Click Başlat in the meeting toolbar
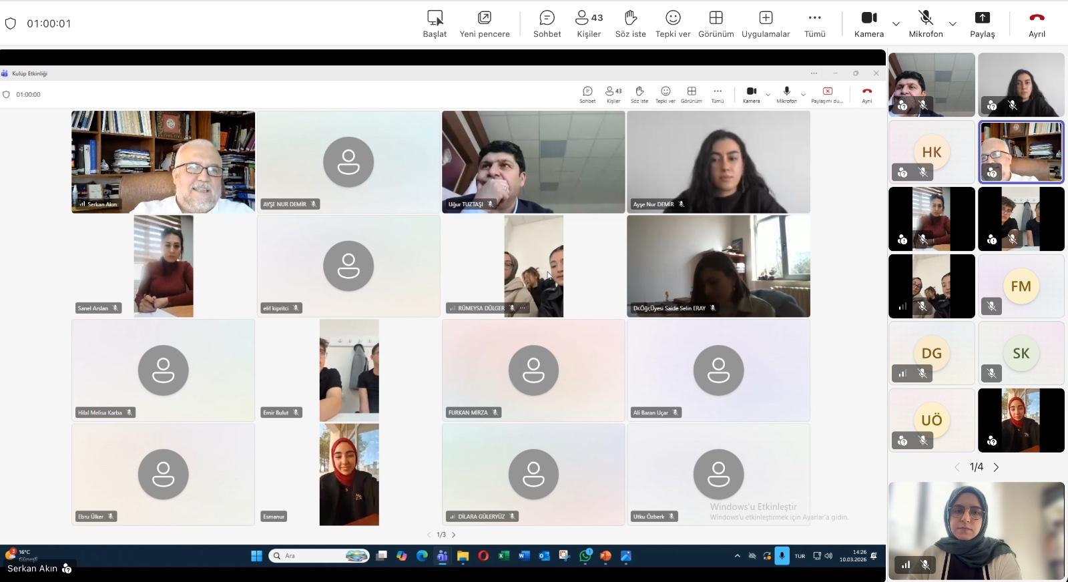 [x=435, y=23]
